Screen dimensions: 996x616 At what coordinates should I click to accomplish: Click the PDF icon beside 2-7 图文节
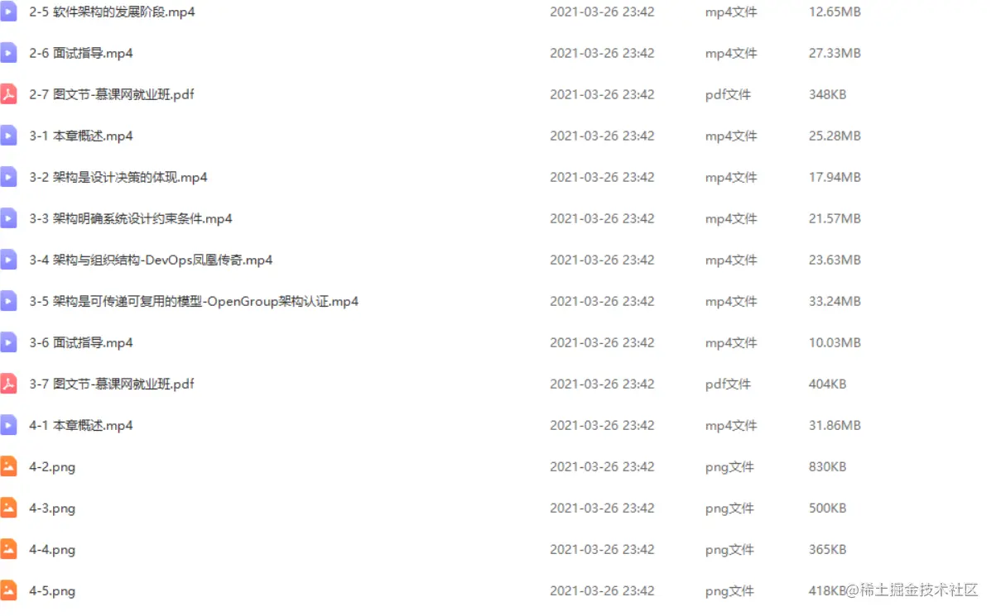[x=8, y=94]
